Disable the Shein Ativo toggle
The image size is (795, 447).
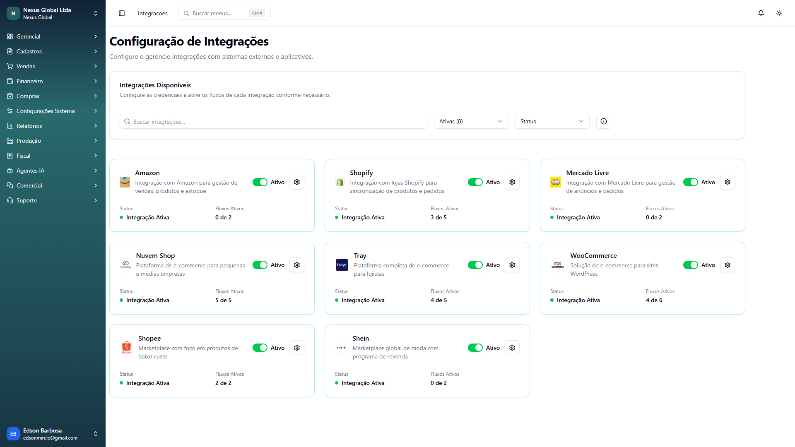click(x=475, y=348)
